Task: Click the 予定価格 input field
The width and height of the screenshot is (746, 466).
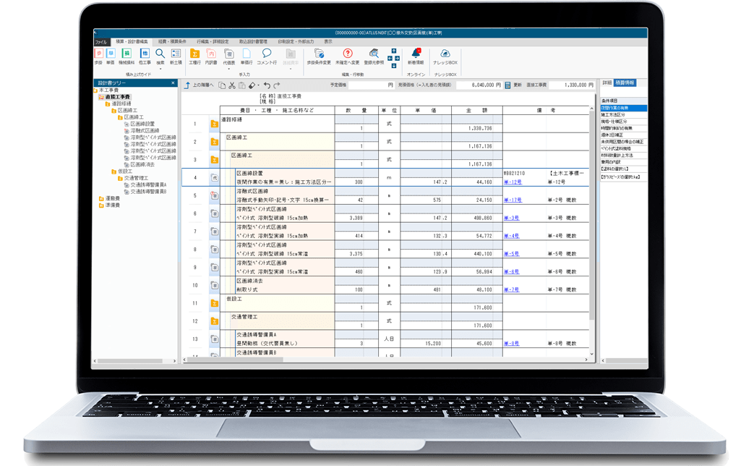Action: (x=371, y=85)
